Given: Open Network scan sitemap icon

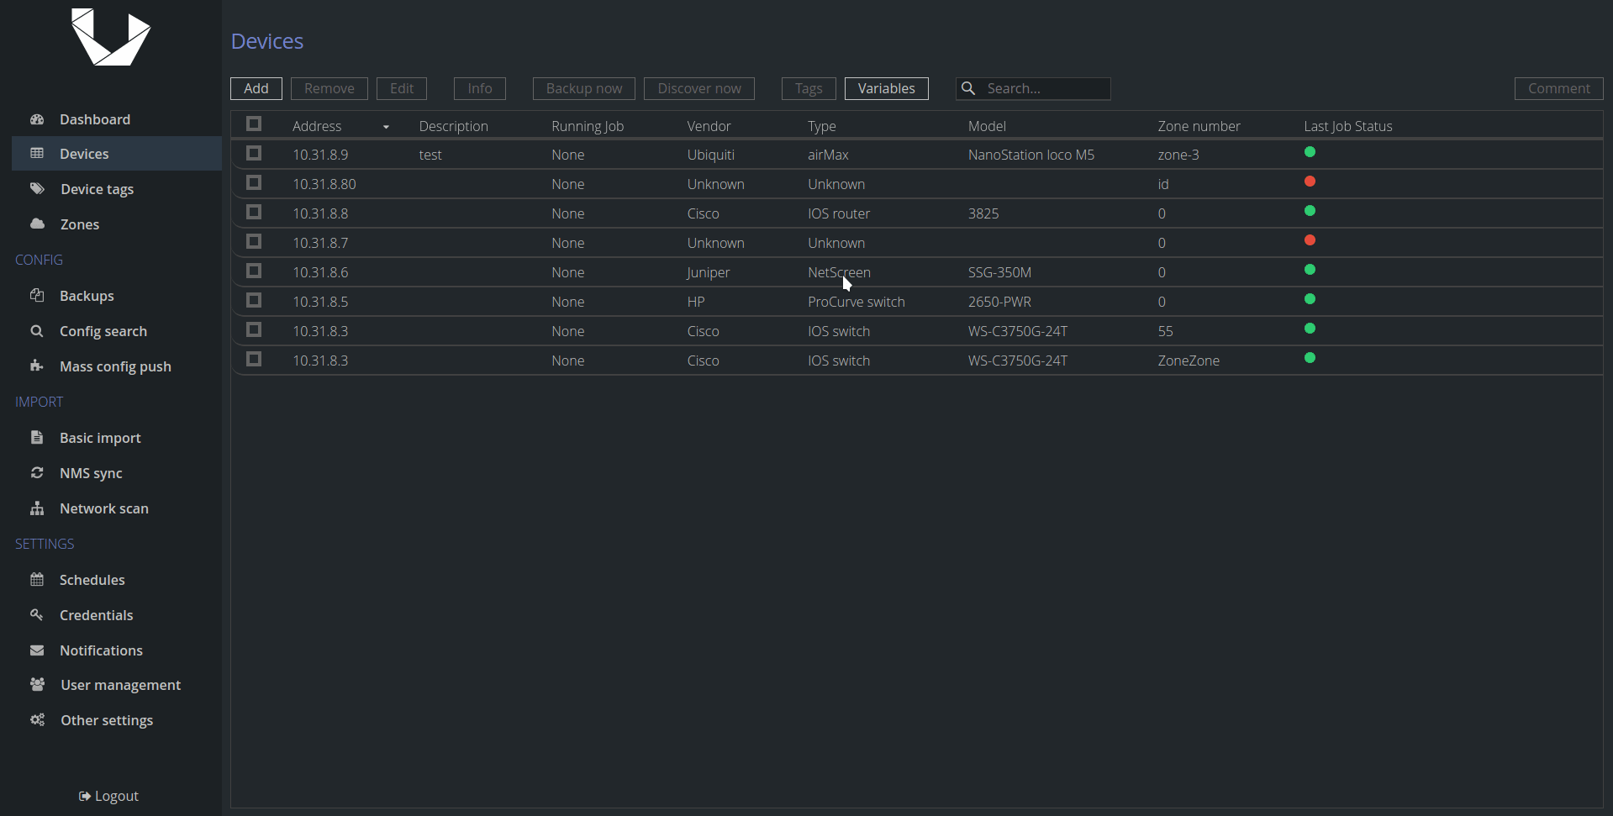Looking at the screenshot, I should [x=37, y=508].
